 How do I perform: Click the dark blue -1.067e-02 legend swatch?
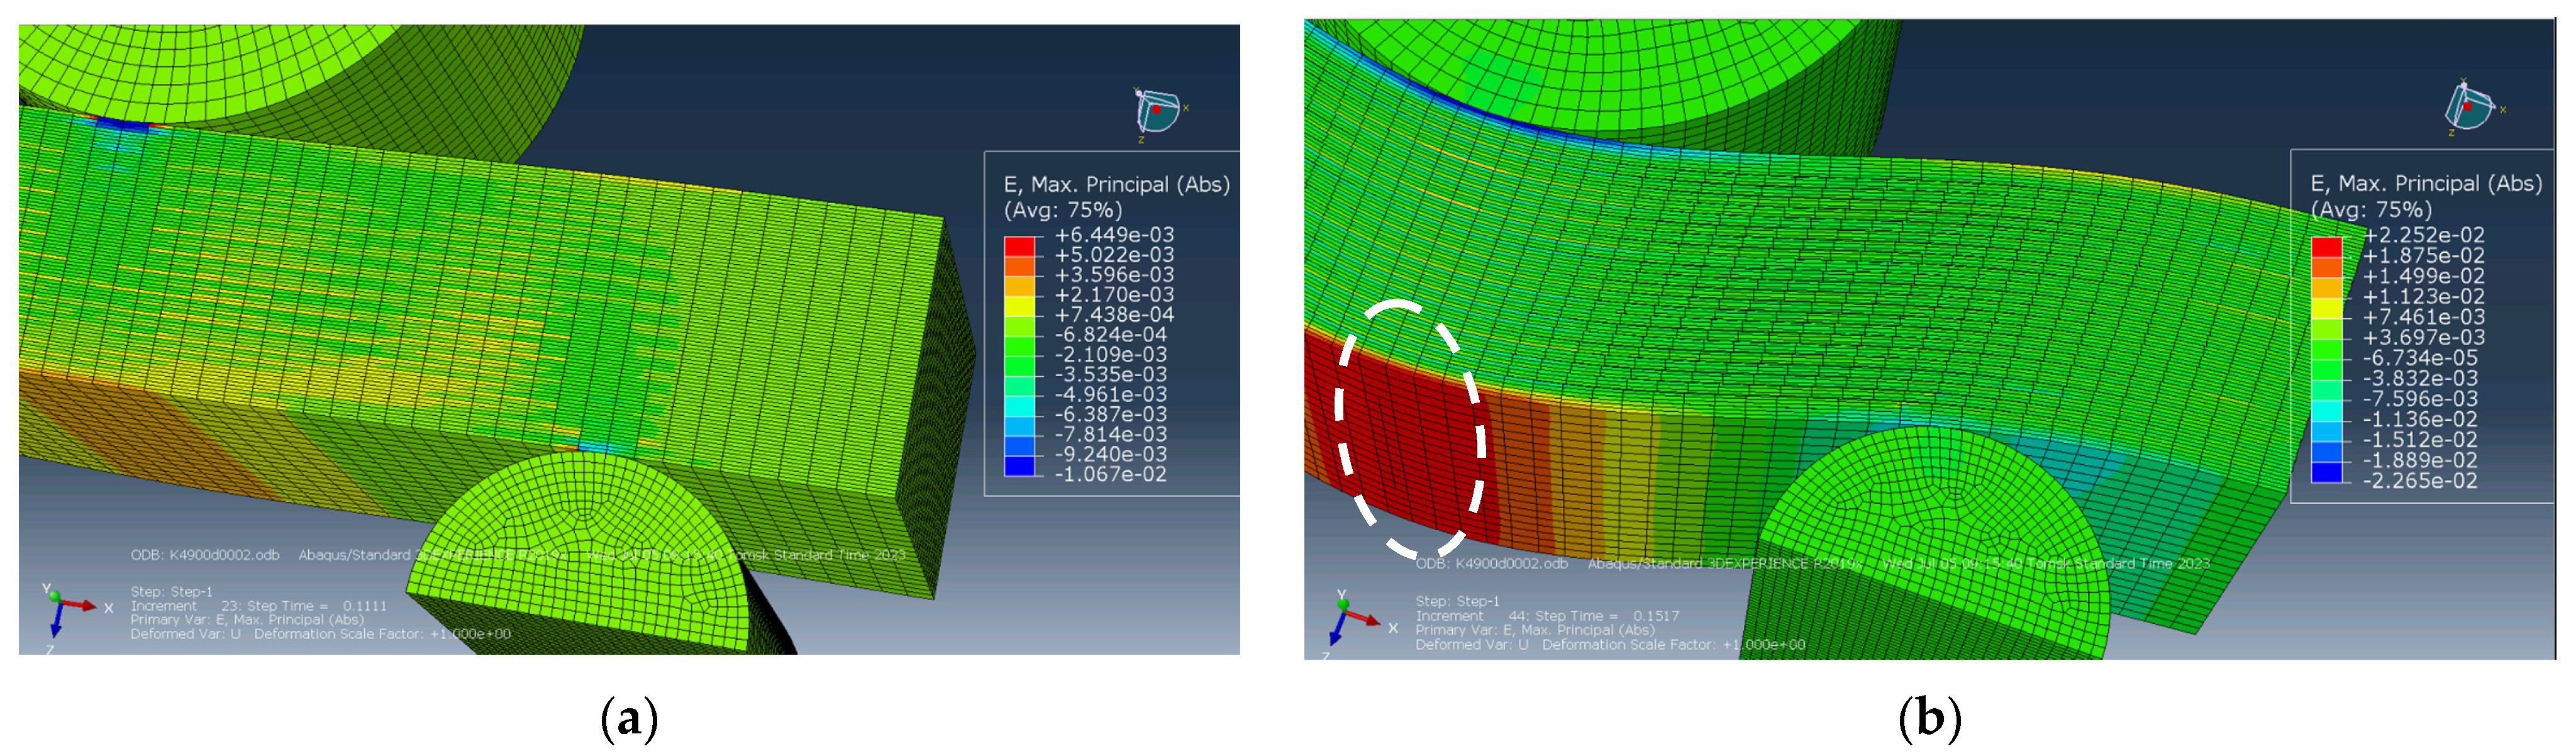click(x=1019, y=466)
